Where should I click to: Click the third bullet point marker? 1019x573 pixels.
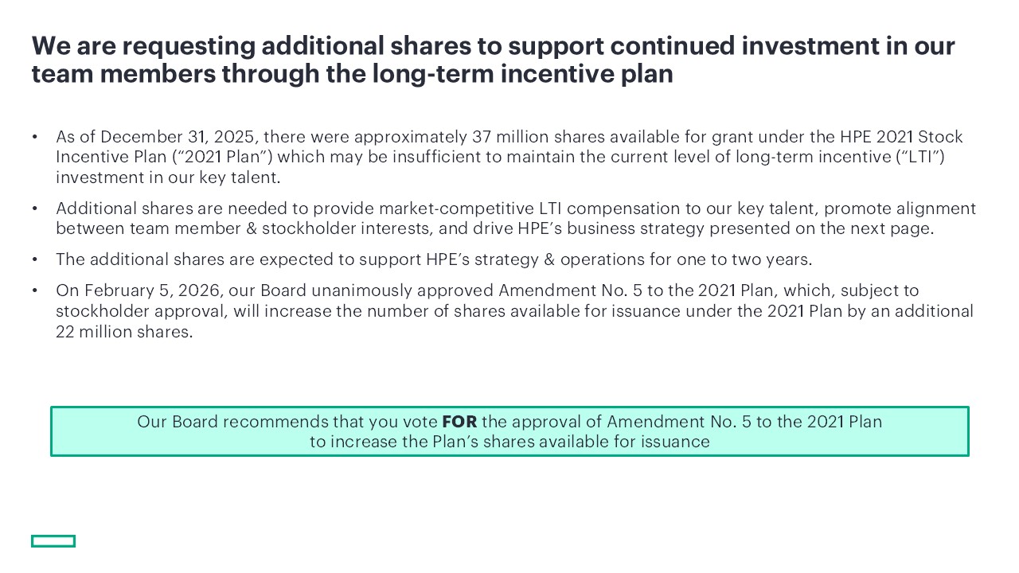coord(36,260)
